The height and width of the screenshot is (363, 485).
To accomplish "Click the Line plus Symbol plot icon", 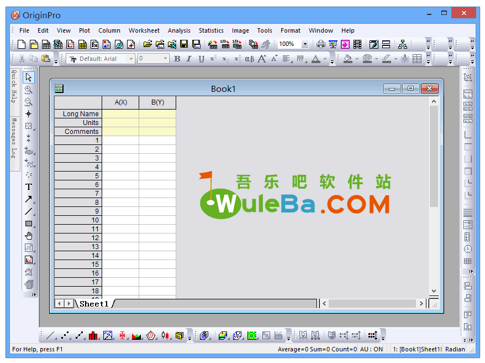I will [80, 335].
